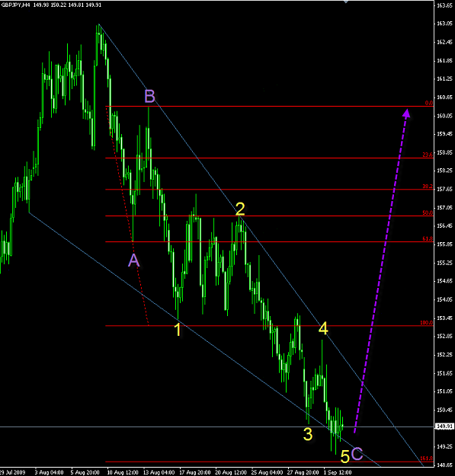Screen dimensions: 455x476
Task: Select the Fibonacci 50.0 level label
Action: click(428, 212)
